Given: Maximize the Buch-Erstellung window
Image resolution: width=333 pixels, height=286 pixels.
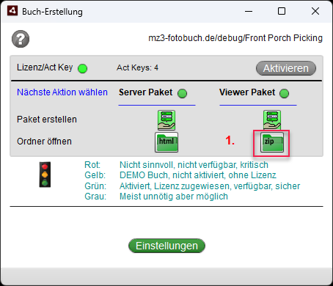Looking at the screenshot, I should pyautogui.click(x=282, y=11).
